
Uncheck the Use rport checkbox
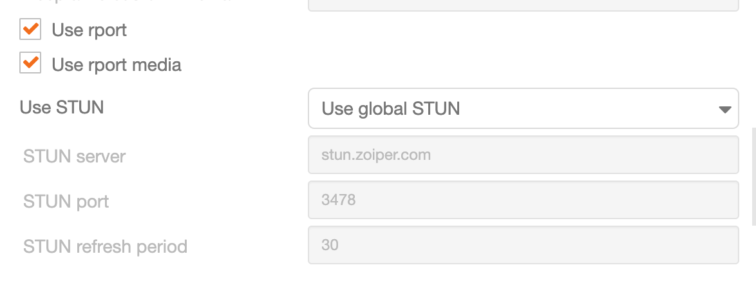[30, 30]
